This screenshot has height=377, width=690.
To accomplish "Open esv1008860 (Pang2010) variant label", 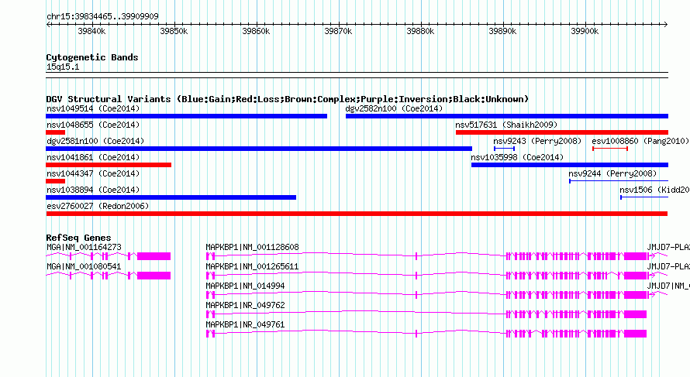I will pos(640,141).
